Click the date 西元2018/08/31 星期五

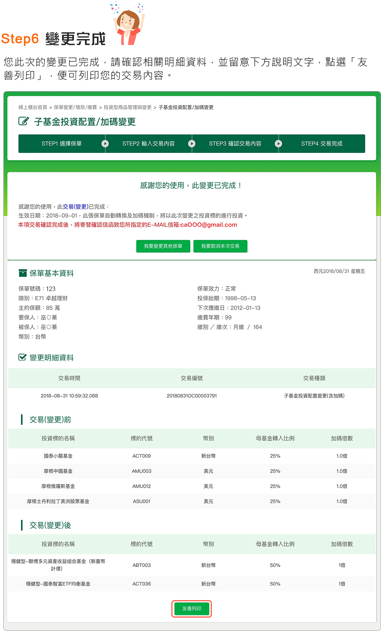click(x=339, y=271)
